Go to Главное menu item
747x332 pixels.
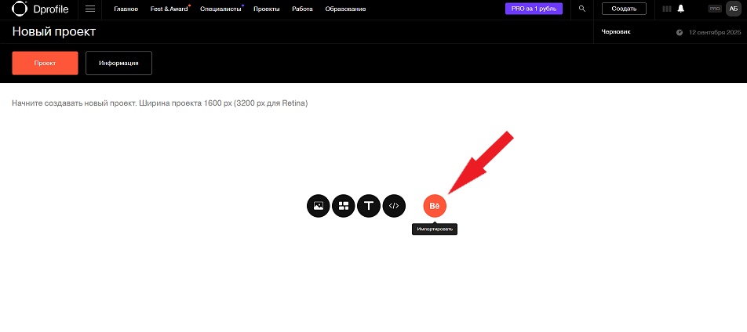click(126, 9)
